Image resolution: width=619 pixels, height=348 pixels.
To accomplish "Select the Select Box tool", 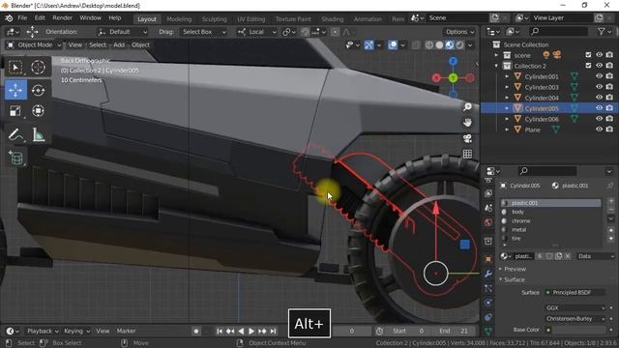I will 15,67.
